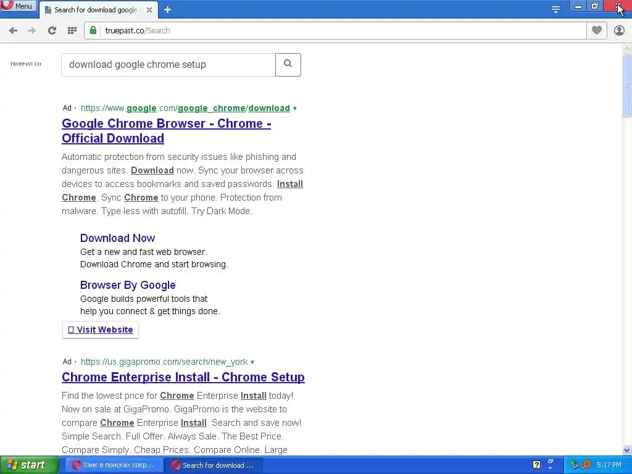
Task: Click the vertical scrollbar thumb
Action: (626, 85)
